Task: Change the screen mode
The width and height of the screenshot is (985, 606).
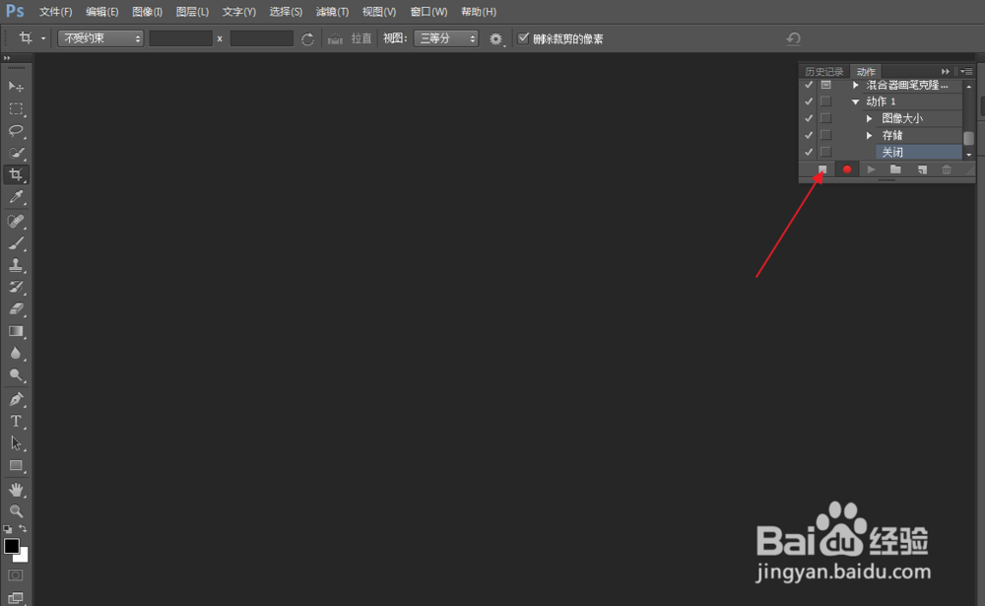Action: (x=16, y=598)
